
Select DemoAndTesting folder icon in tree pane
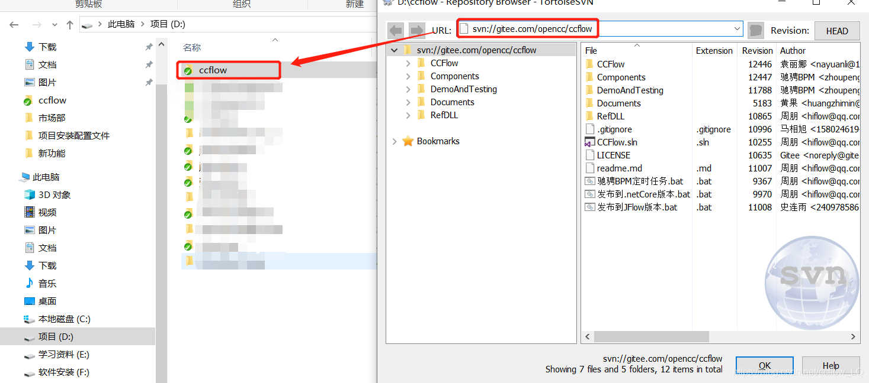421,89
